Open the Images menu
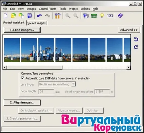 [x=31, y=9]
